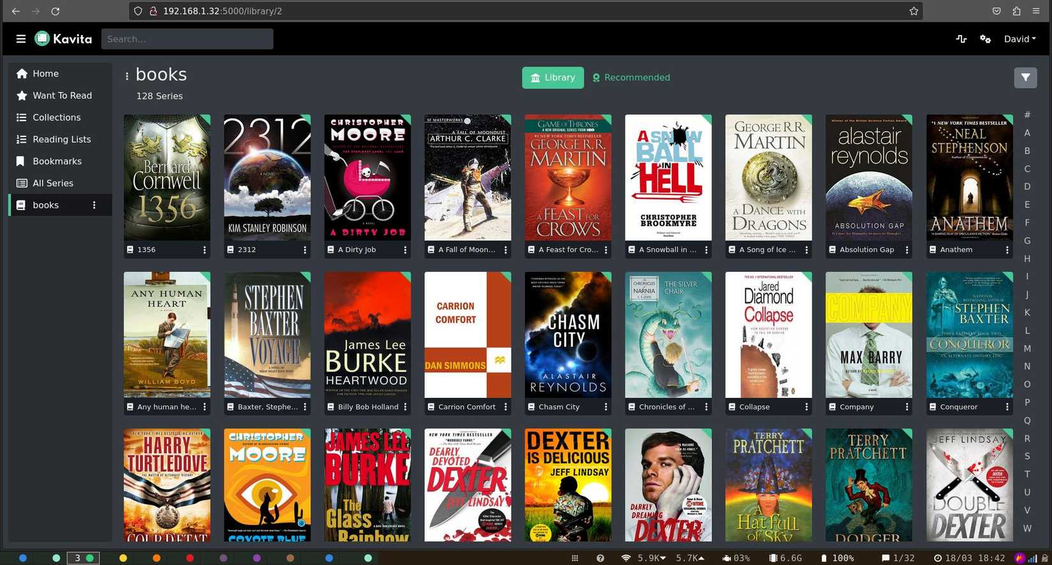Image resolution: width=1052 pixels, height=565 pixels.
Task: Open the Collapse title link
Action: pyautogui.click(x=754, y=407)
